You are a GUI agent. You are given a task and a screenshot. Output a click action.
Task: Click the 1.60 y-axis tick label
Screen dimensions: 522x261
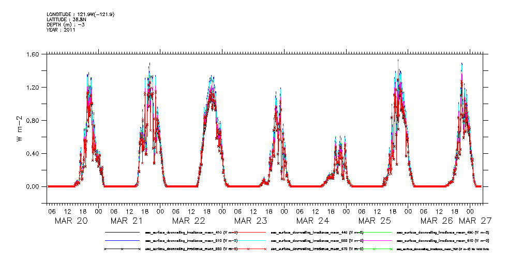point(32,54)
